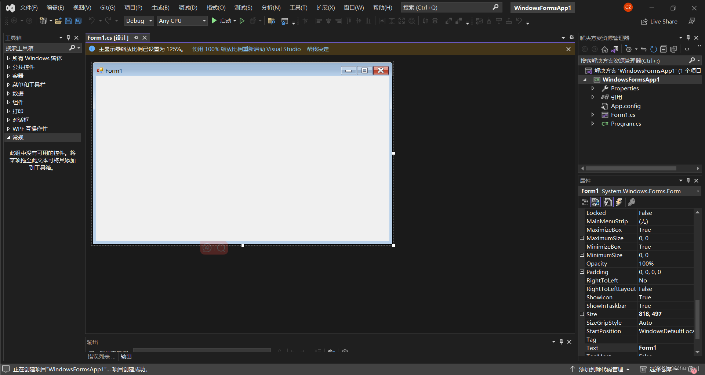The height and width of the screenshot is (375, 705).
Task: Click the Solution Explorer search magnifier icon
Action: coord(692,61)
